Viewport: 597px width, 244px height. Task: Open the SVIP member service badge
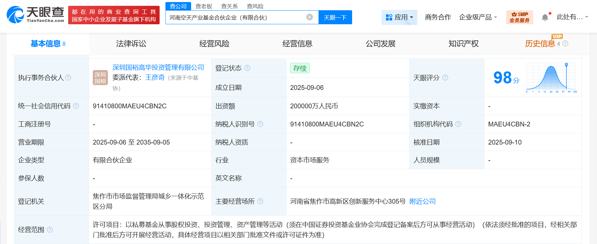pyautogui.click(x=520, y=17)
